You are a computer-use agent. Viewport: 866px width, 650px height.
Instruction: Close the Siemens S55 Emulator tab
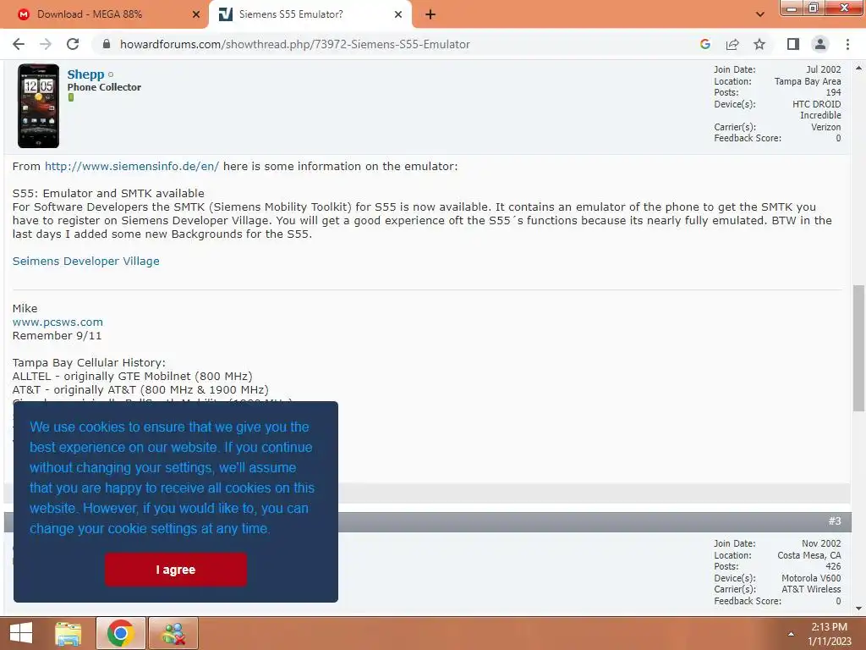tap(398, 14)
